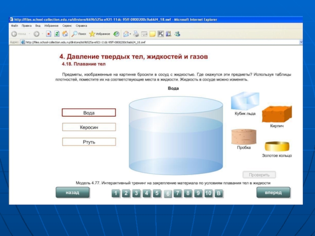This screenshot has height=236, width=315.
Task: Open the Файл menu
Action: point(15,26)
